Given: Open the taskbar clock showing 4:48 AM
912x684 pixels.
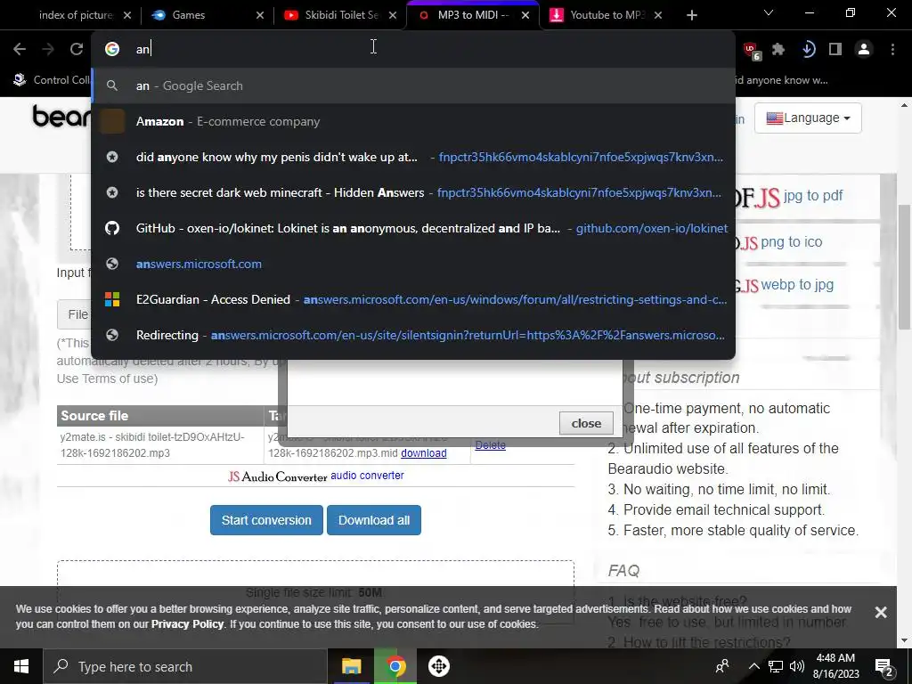Looking at the screenshot, I should [835, 666].
